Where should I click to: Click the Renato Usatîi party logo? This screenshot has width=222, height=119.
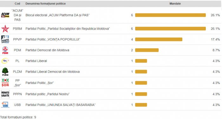5,94
